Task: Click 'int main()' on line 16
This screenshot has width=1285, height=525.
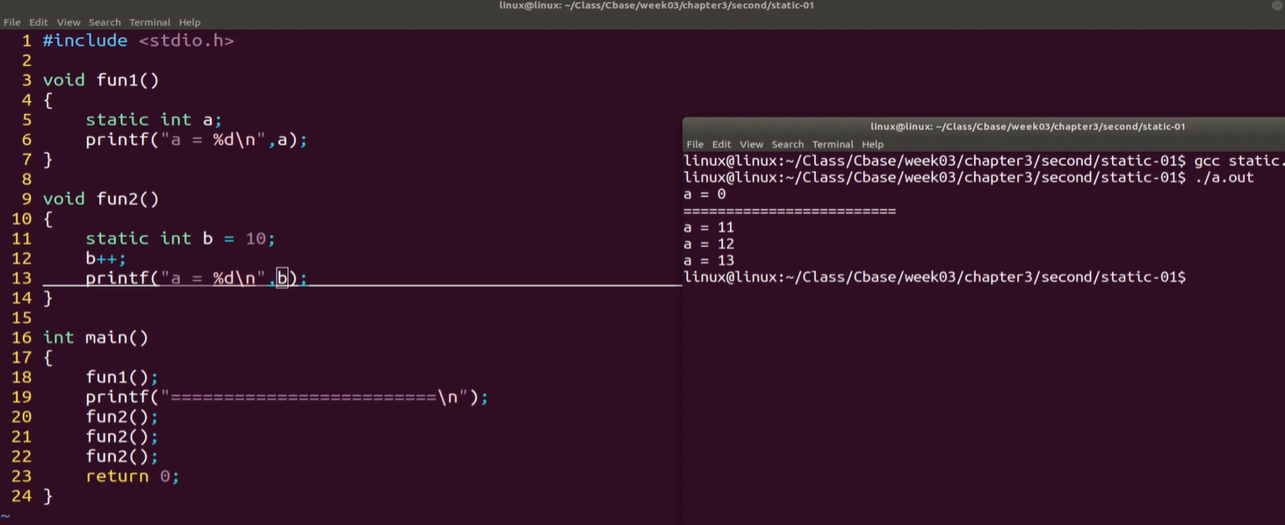Action: [x=96, y=338]
